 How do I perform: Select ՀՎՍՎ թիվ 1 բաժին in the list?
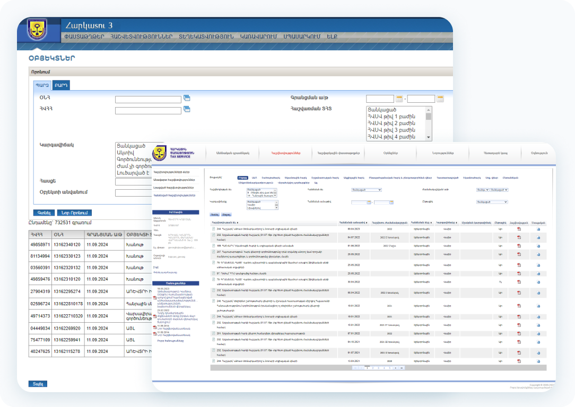point(391,117)
